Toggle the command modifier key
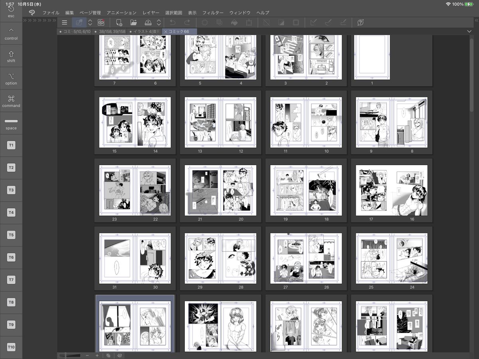The height and width of the screenshot is (359, 479). 11,101
